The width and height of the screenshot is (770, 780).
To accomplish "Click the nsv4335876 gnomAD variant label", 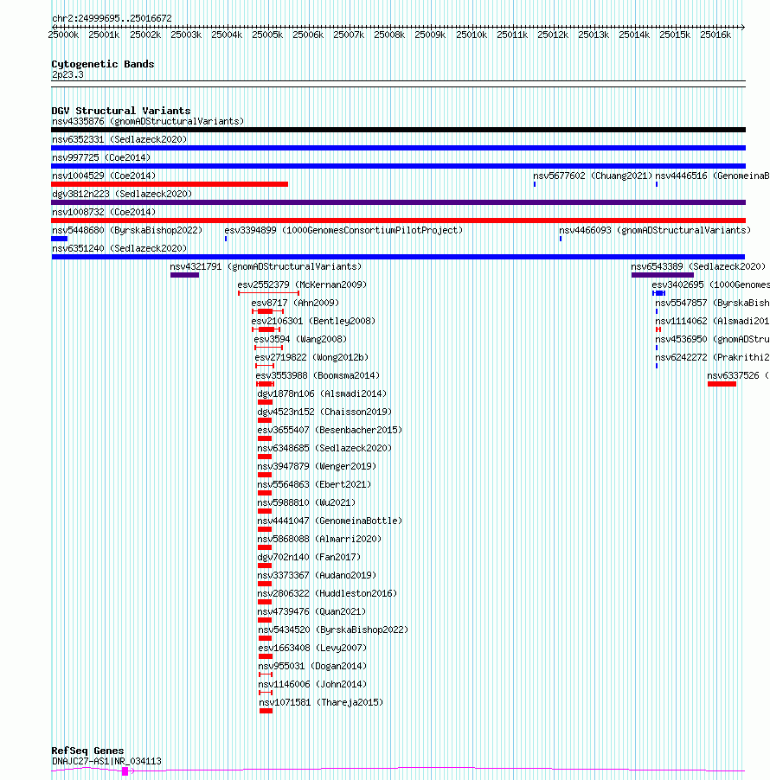I will pos(148,121).
